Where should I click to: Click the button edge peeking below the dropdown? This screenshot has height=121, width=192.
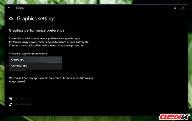point(17,70)
